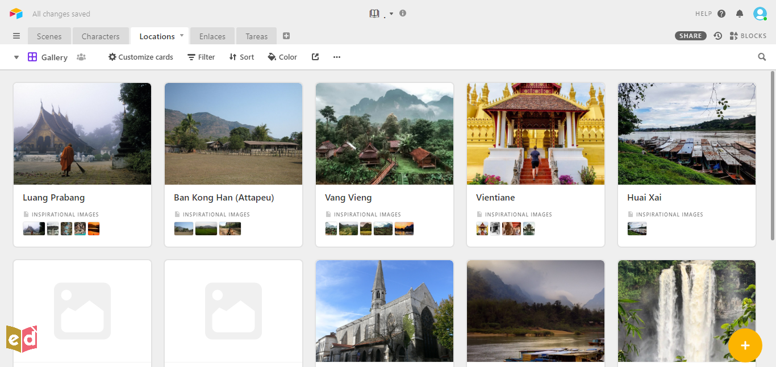776x367 pixels.
Task: Click the add table plus icon
Action: point(286,36)
